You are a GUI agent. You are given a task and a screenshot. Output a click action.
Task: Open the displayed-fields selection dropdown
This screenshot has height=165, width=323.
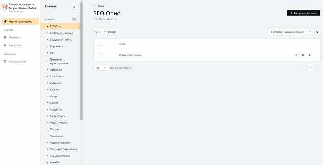tap(290, 32)
